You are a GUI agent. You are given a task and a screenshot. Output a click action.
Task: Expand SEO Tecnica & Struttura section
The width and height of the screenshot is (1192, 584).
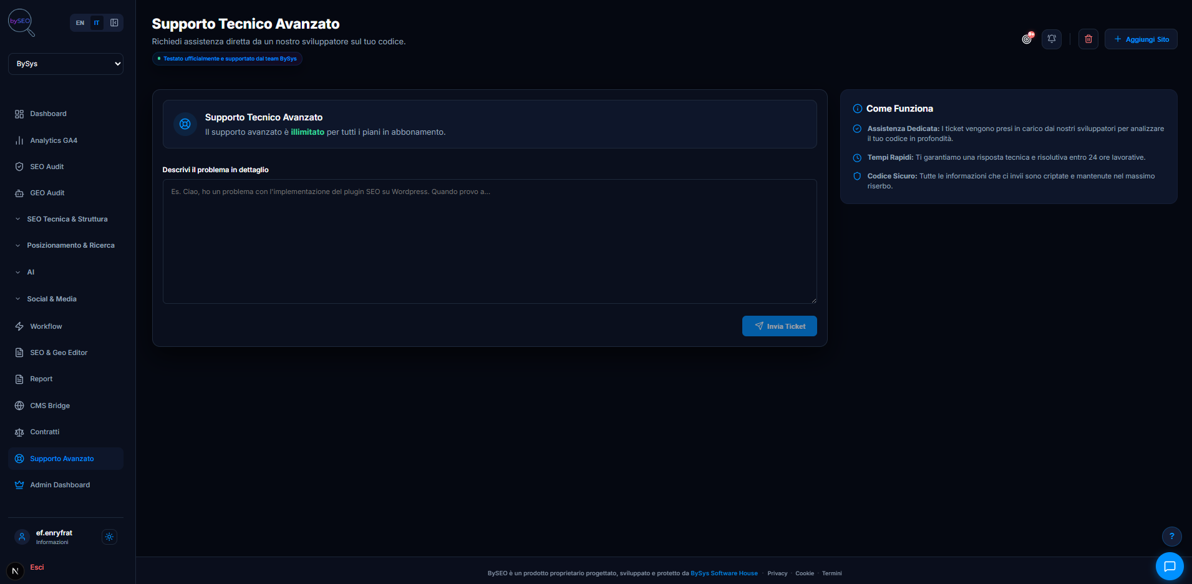click(x=65, y=219)
